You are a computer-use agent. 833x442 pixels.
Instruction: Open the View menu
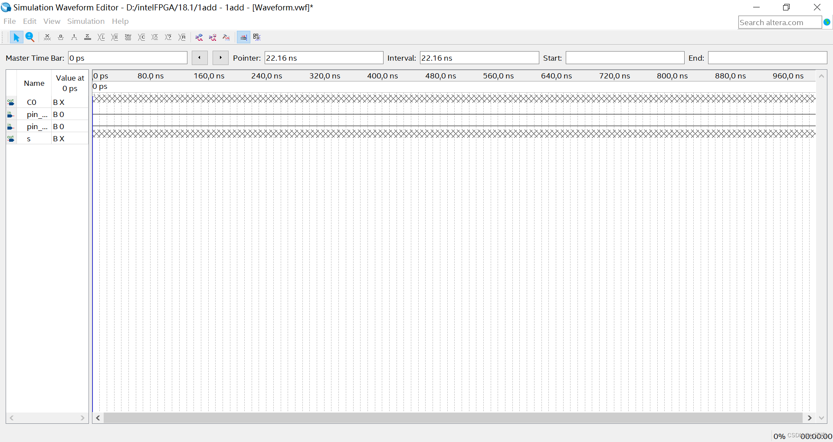[x=52, y=21]
